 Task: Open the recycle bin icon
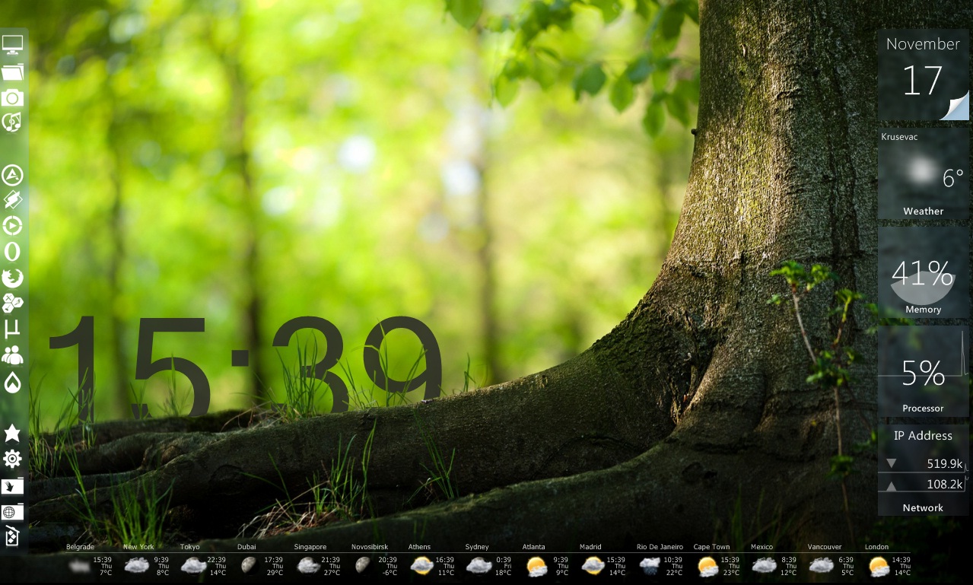[12, 537]
